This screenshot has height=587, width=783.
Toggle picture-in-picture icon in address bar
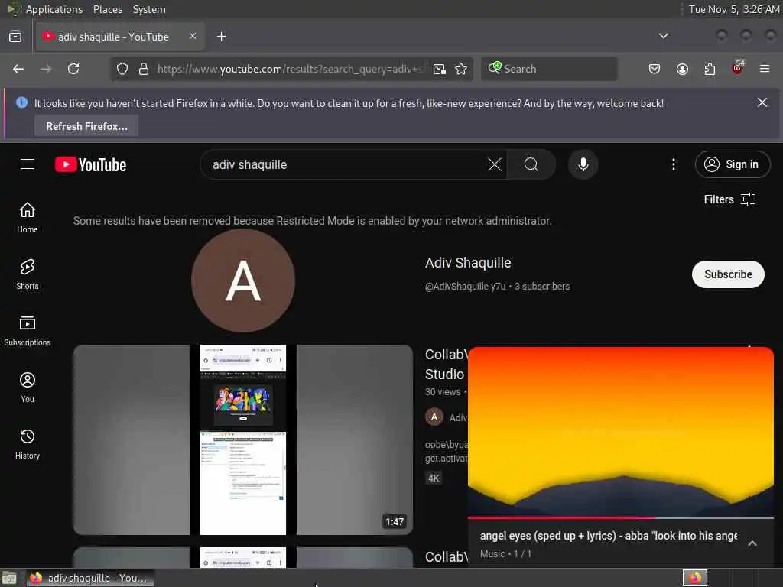click(440, 69)
